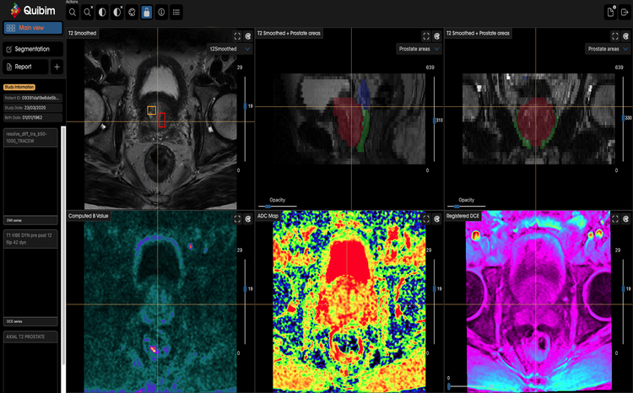Toggle fullscreen for T2 Smoothed panel
Viewport: 633px width, 393px height.
(x=238, y=35)
